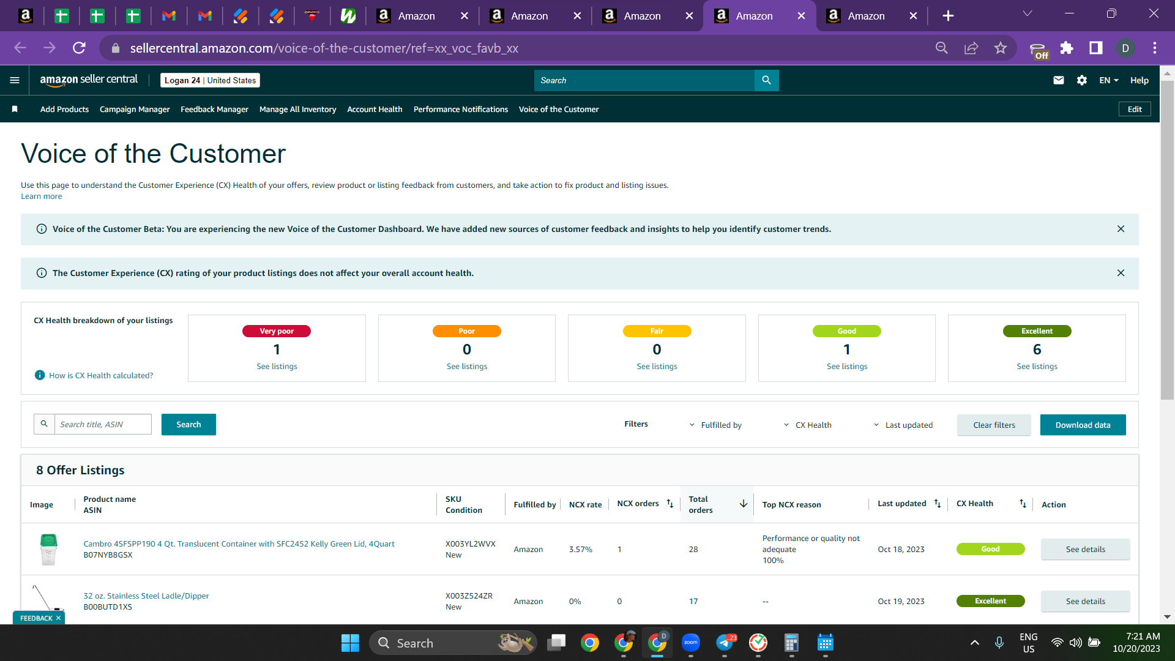Sort listings by Last updated

click(x=938, y=504)
